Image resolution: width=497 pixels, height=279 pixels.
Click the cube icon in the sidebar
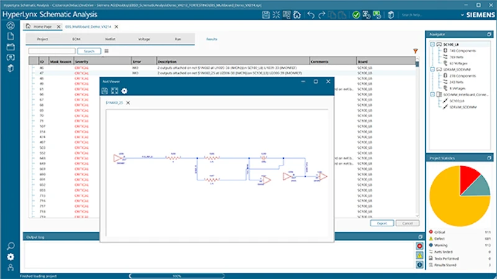tap(11, 68)
